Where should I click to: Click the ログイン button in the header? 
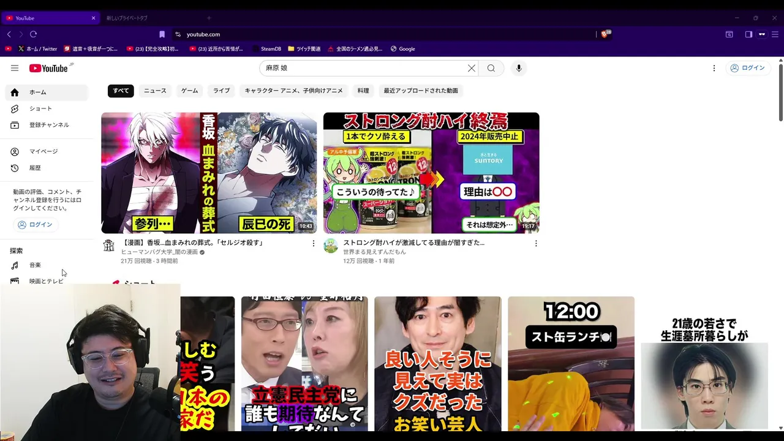[x=747, y=68]
